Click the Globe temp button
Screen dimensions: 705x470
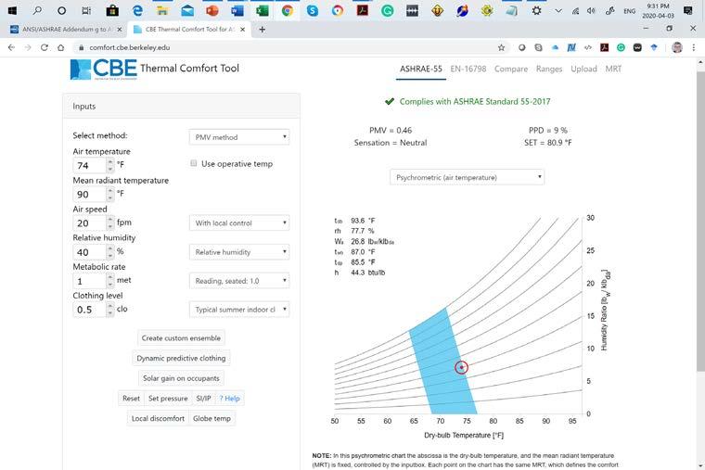(x=211, y=418)
